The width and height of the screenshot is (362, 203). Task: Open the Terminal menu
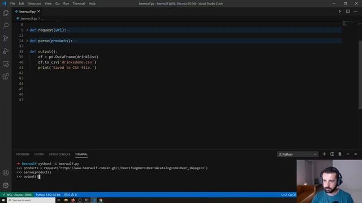point(79,3)
